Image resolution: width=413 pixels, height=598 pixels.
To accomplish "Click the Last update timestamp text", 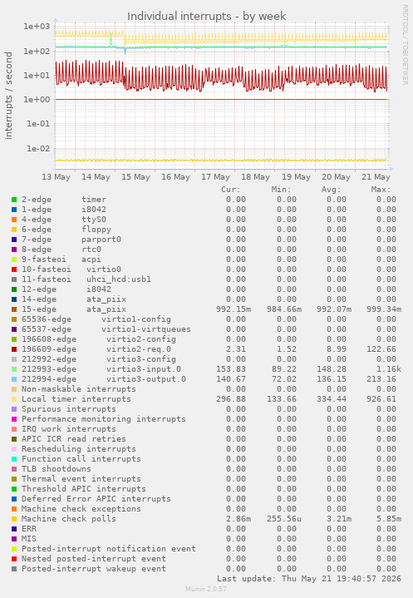I will pos(309,579).
